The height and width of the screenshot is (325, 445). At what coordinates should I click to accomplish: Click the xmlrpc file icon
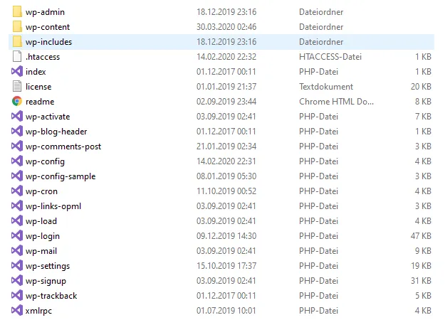tap(17, 311)
